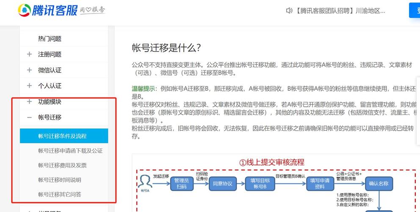This screenshot has width=420, height=212.
Task: Click the 确认名称 flowchart box
Action: pyautogui.click(x=379, y=184)
